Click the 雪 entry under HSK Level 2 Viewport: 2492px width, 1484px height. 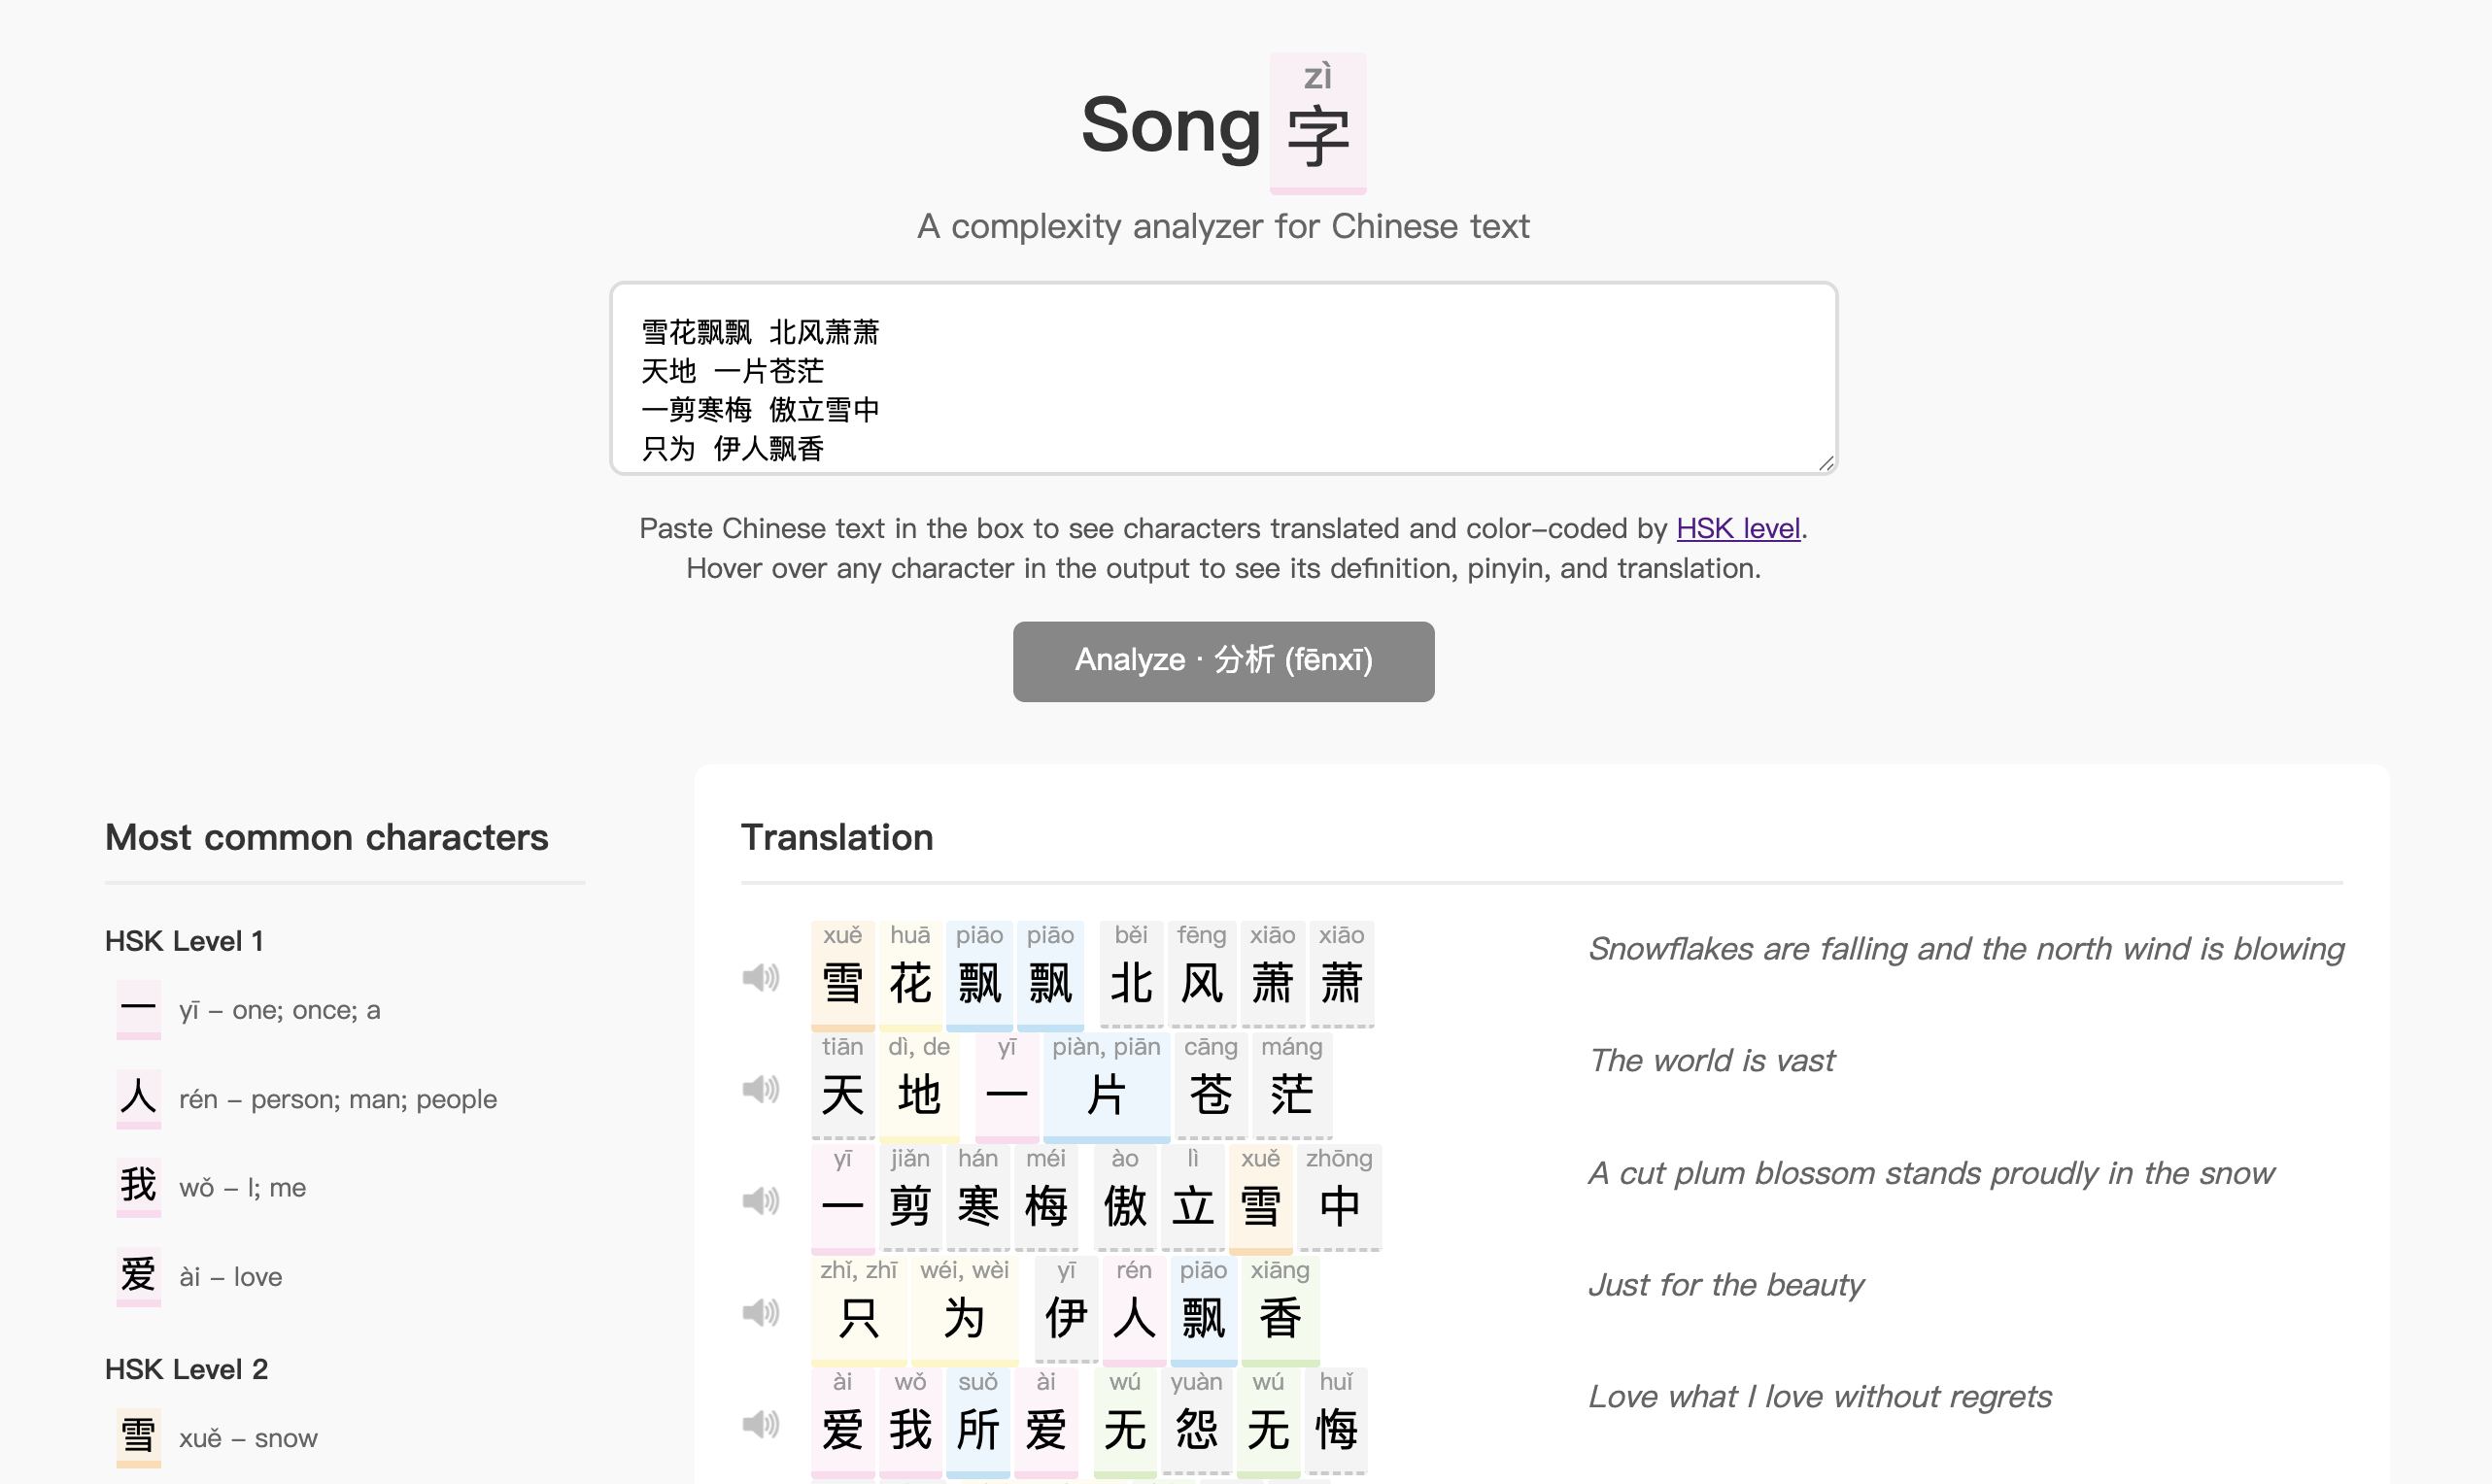coord(138,1437)
